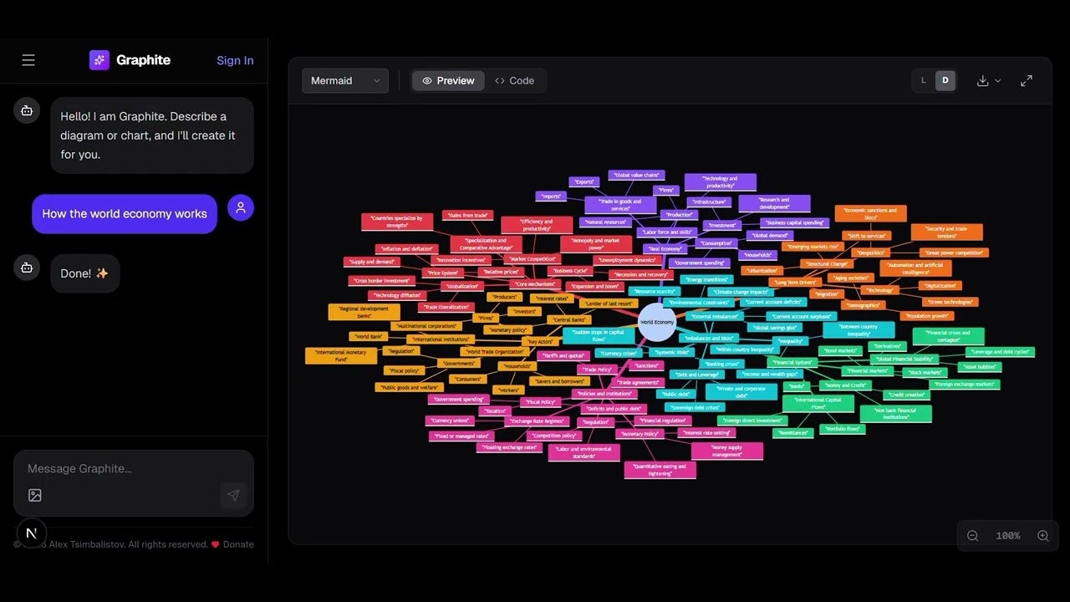Switch to the Code tab
The width and height of the screenshot is (1070, 602).
[516, 80]
